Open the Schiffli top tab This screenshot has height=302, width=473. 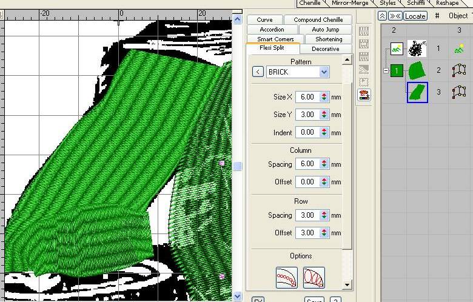(415, 3)
